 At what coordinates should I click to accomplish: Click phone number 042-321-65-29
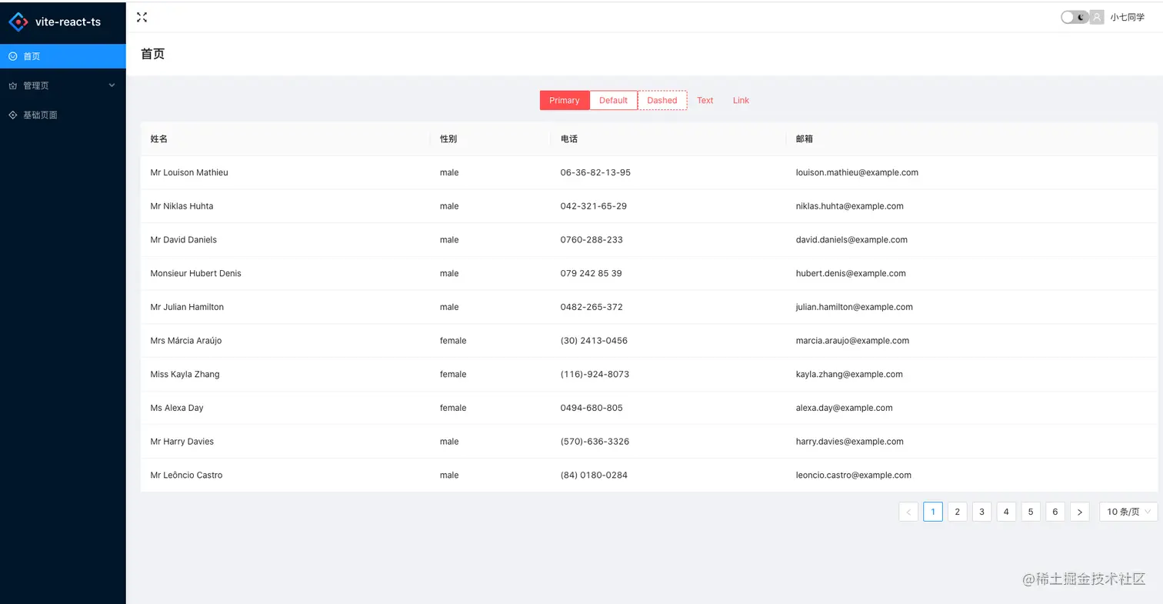594,206
